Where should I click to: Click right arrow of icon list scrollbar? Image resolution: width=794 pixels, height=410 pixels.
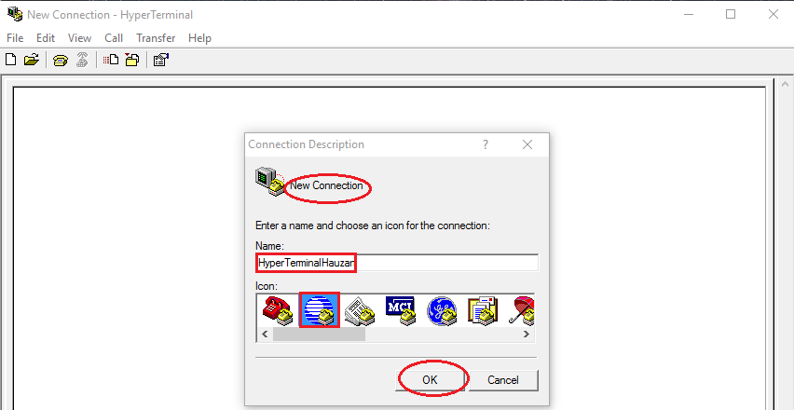[x=527, y=335]
